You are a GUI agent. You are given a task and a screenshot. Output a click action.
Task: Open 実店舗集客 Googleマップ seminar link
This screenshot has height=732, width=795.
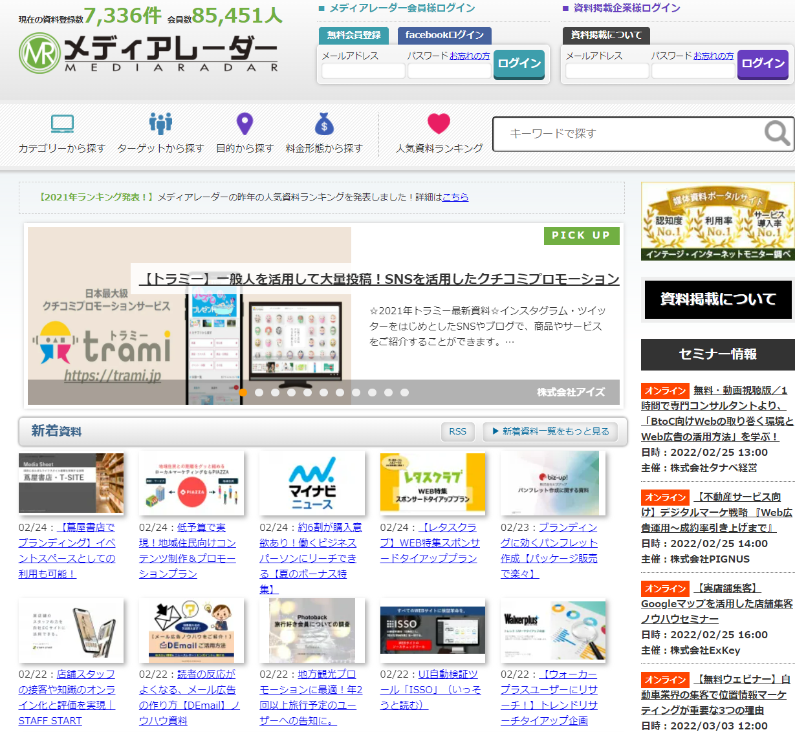pyautogui.click(x=717, y=604)
